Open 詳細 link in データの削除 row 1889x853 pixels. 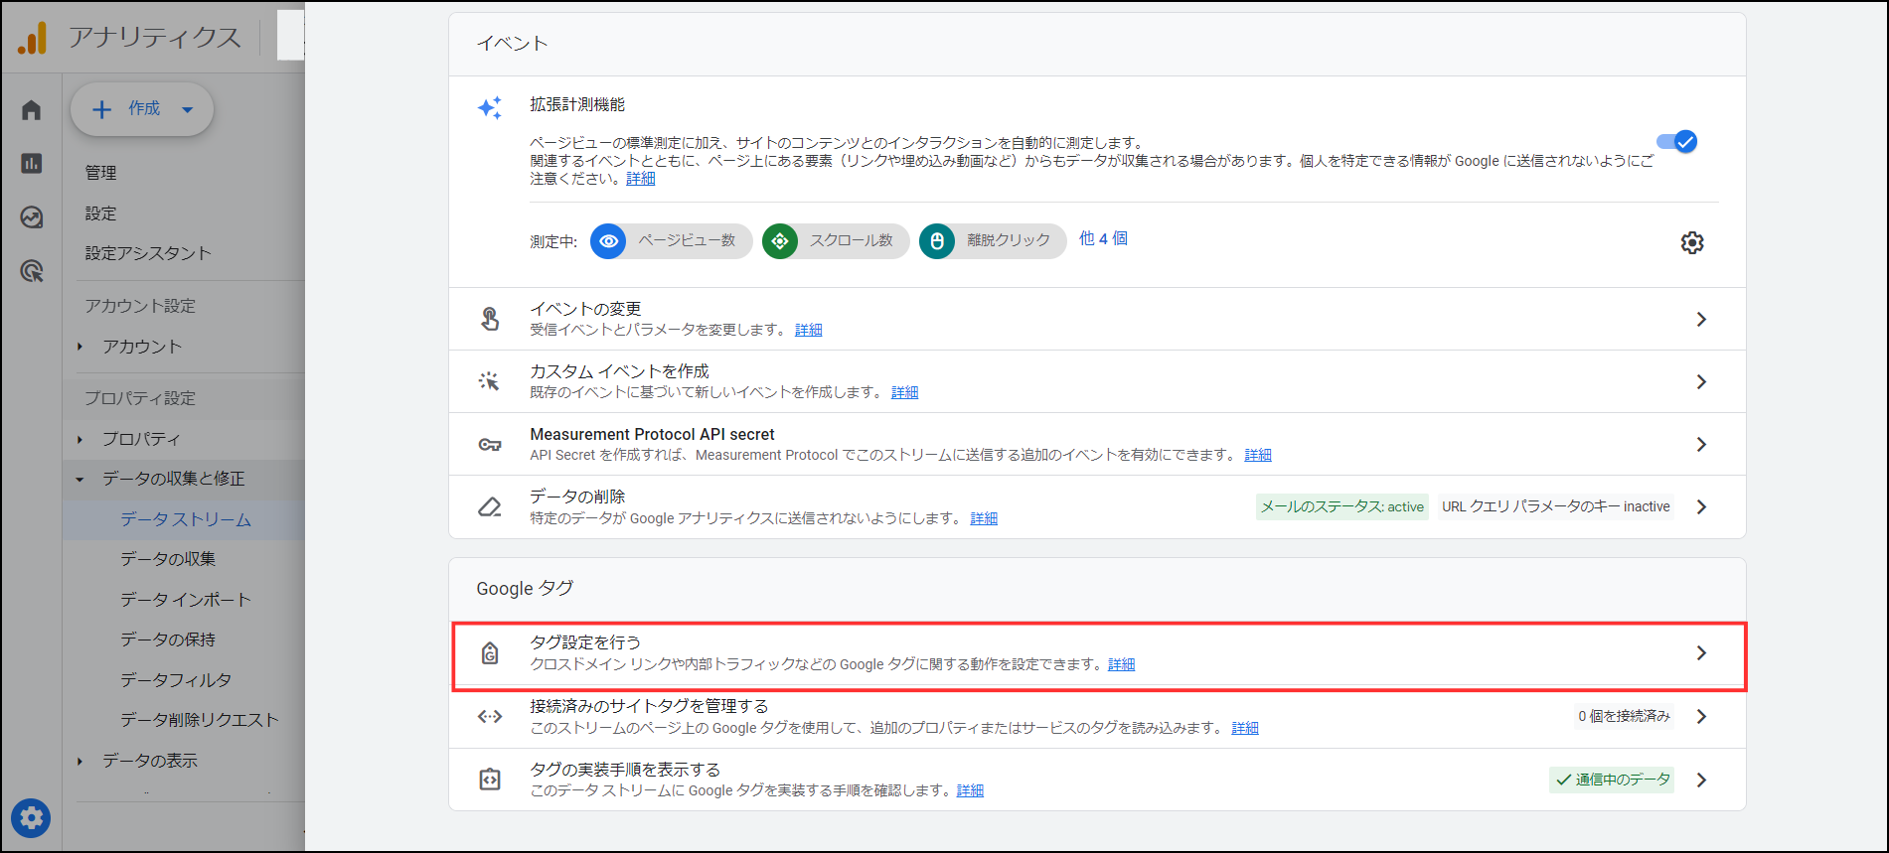coord(984,518)
